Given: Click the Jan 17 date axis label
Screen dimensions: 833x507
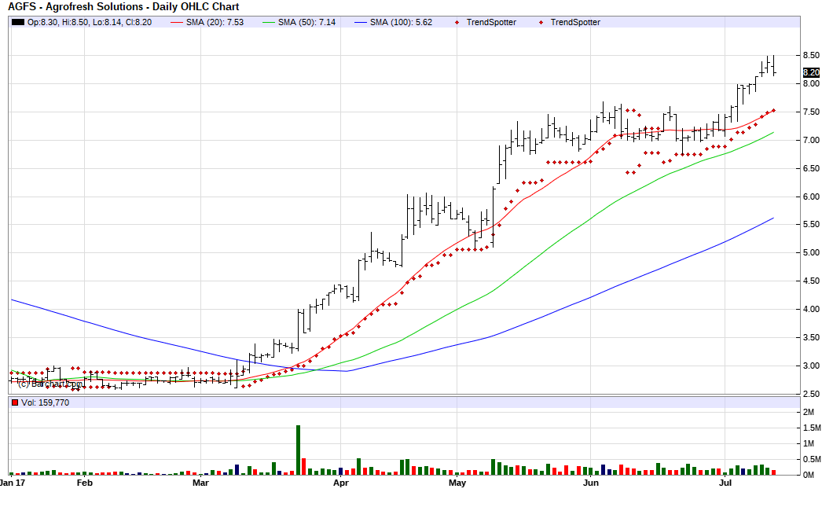Looking at the screenshot, I should [13, 483].
